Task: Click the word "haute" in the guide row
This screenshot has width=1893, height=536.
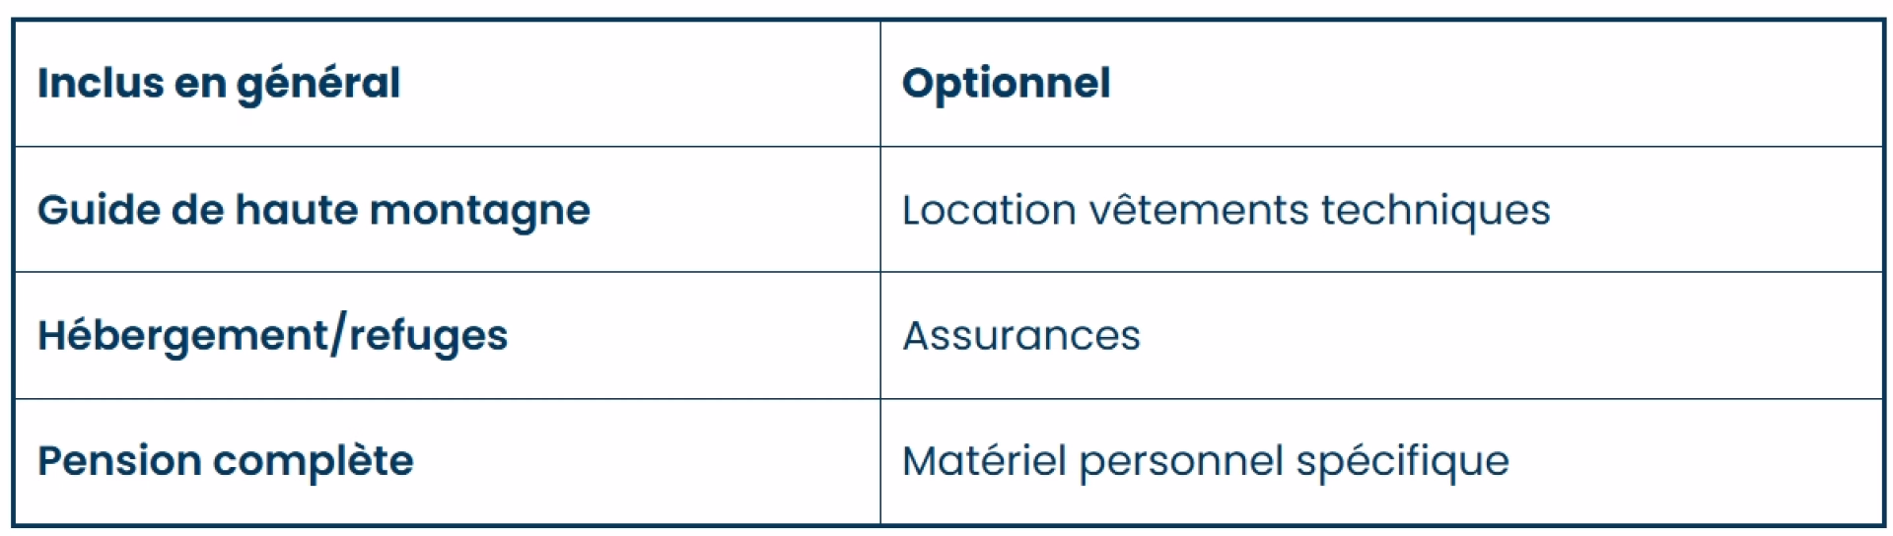Action: coord(297,210)
